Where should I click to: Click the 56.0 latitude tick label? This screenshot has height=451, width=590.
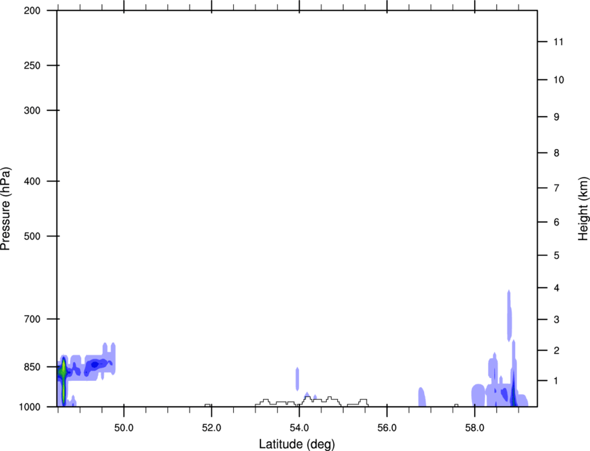(387, 427)
